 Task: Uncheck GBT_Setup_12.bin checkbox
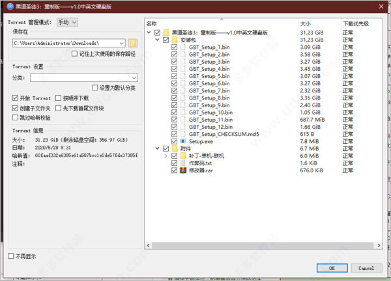click(174, 127)
